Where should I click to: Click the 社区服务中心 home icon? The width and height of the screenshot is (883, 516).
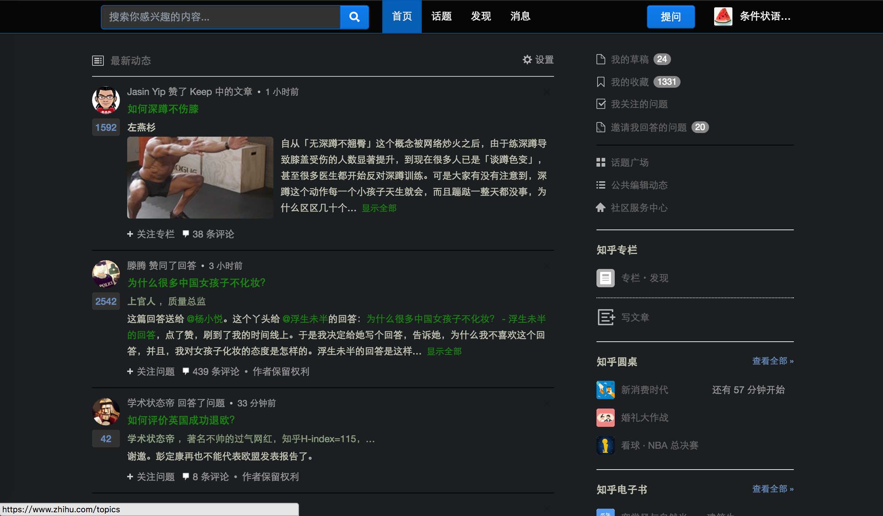pos(600,208)
